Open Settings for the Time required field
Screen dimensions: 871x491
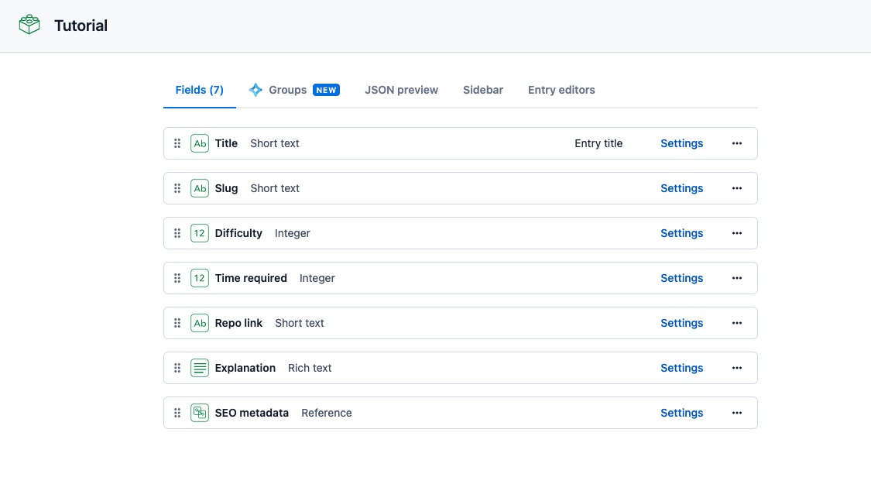coord(681,278)
